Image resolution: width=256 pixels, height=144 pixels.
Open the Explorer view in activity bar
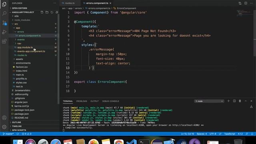[4, 4]
